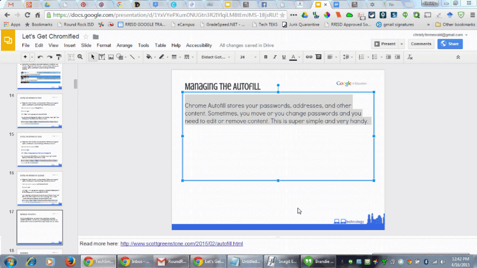Open Other bookmarks folder
Screen dimensions: 477x268
[455, 25]
